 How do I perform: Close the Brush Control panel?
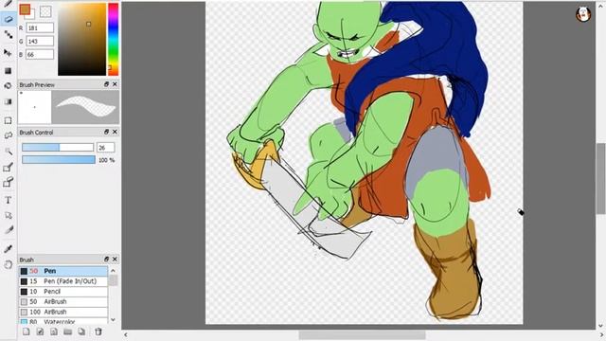click(115, 132)
